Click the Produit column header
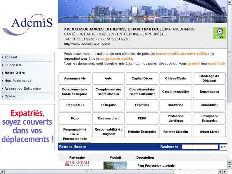This screenshot has width=232, height=174. click(x=115, y=158)
